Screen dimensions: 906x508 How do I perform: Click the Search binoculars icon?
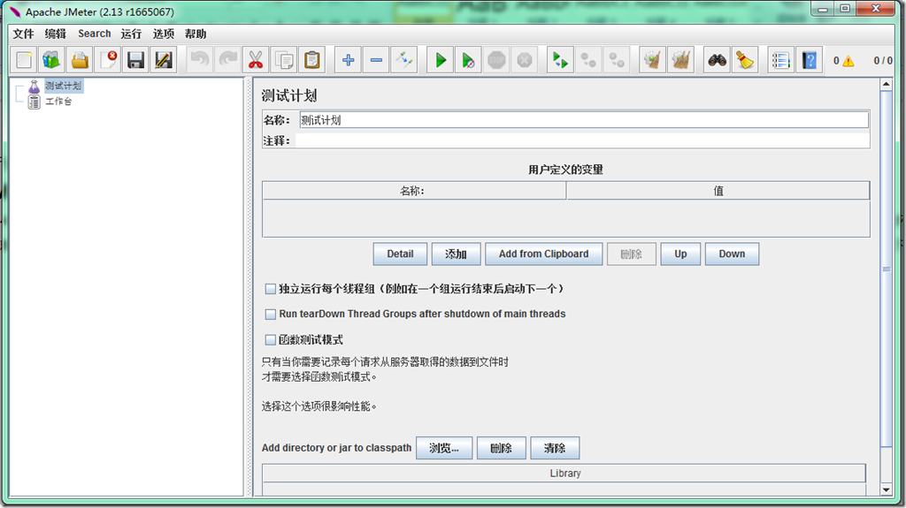(717, 60)
